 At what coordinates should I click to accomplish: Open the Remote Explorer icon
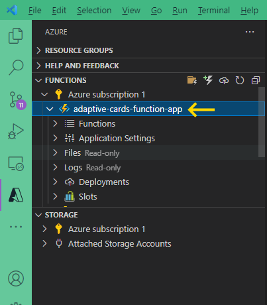16,164
